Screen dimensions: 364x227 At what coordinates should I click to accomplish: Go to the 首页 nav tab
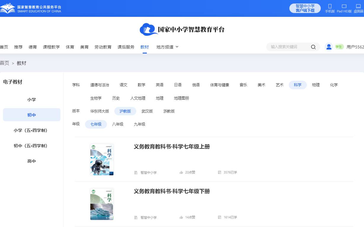click(x=4, y=47)
